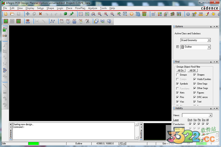Image resolution: width=221 pixels, height=147 pixels.
Task: Open the Display menu
Action: click(30, 8)
